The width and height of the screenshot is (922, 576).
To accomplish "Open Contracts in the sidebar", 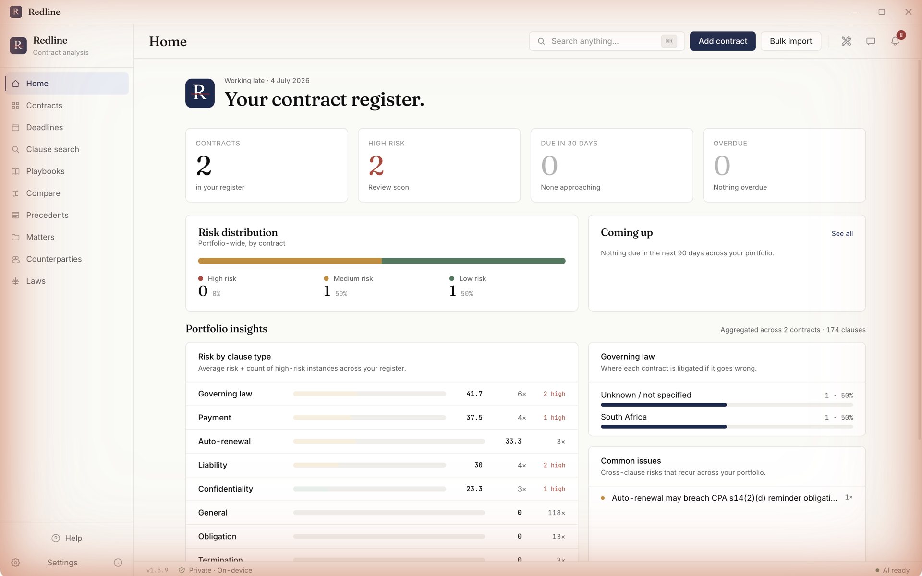I will tap(67, 106).
